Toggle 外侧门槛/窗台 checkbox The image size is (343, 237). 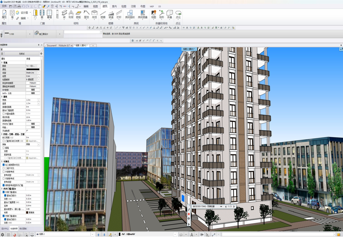click(3, 192)
